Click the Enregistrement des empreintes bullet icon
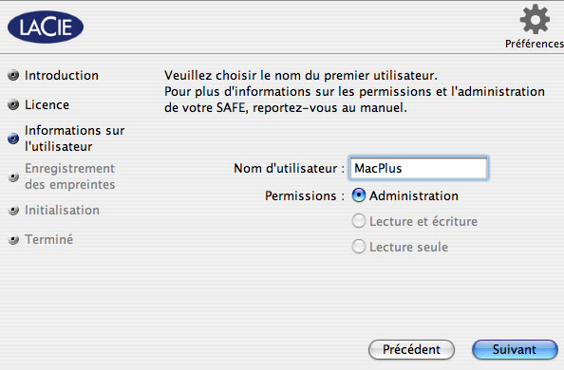Viewport: 564px width, 370px height. click(13, 176)
